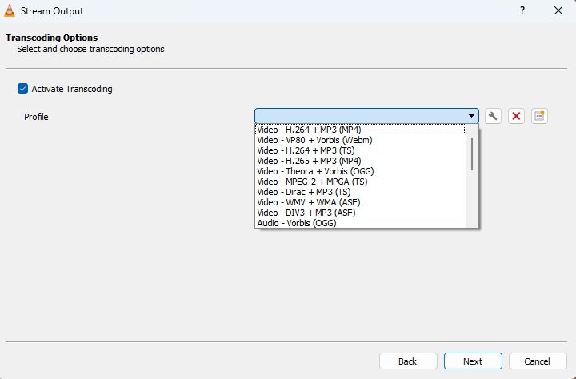Screen dimensions: 576x379
Task: Pick Video - Dirac + MP3 (TS) profile
Action: pyautogui.click(x=303, y=192)
